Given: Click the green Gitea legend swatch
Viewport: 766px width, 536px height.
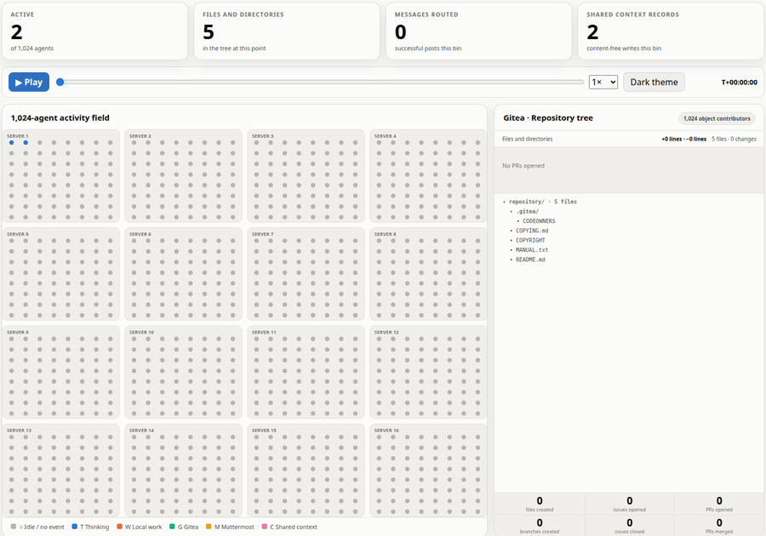Looking at the screenshot, I should (172, 527).
